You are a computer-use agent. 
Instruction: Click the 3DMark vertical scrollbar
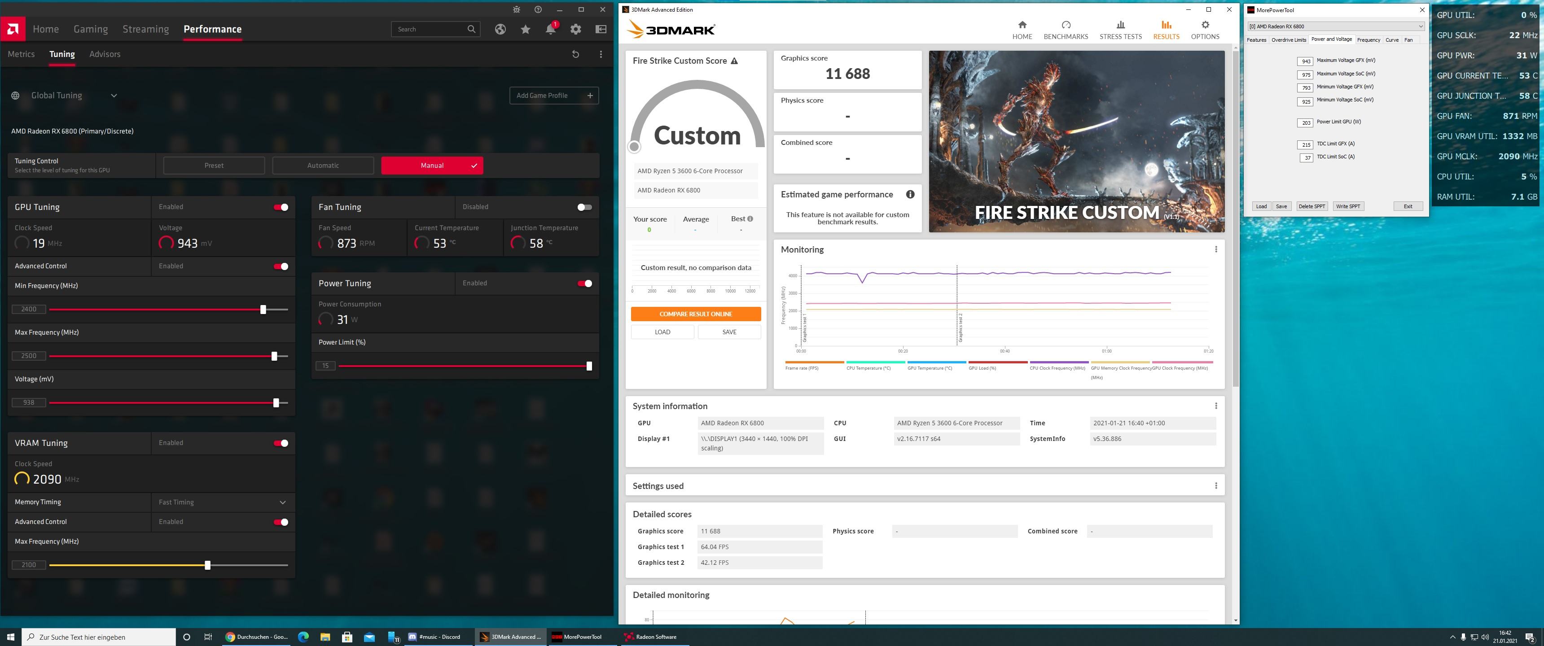coord(1235,219)
